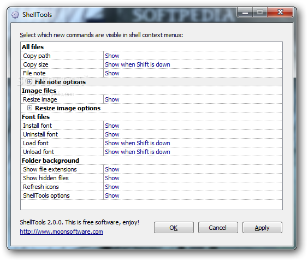The height and width of the screenshot is (261, 308).
Task: Click Cancel button
Action: [x=218, y=228]
